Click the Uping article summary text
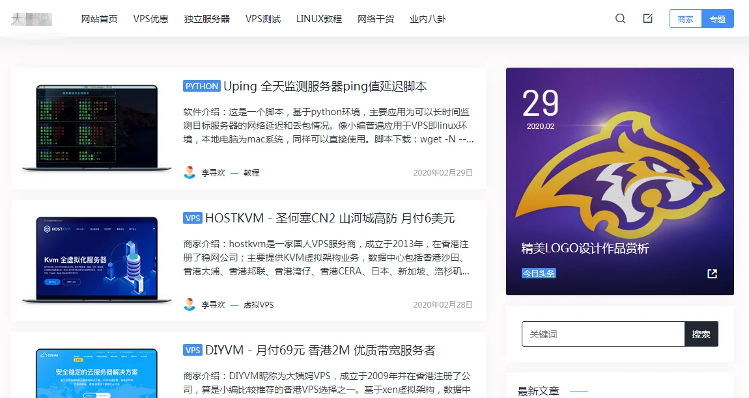This screenshot has height=398, width=749. 328,126
